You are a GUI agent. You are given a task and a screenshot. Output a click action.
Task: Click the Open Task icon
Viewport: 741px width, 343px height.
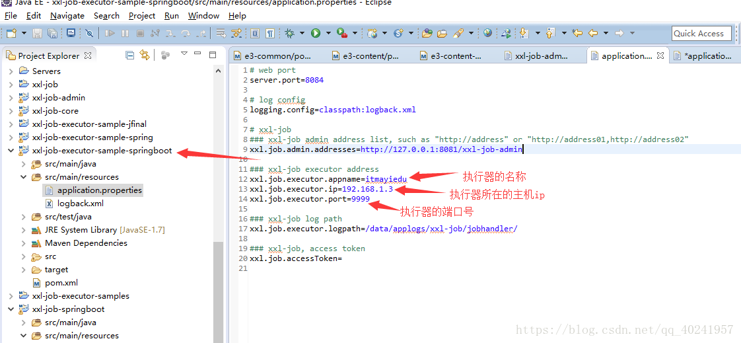[x=442, y=33]
